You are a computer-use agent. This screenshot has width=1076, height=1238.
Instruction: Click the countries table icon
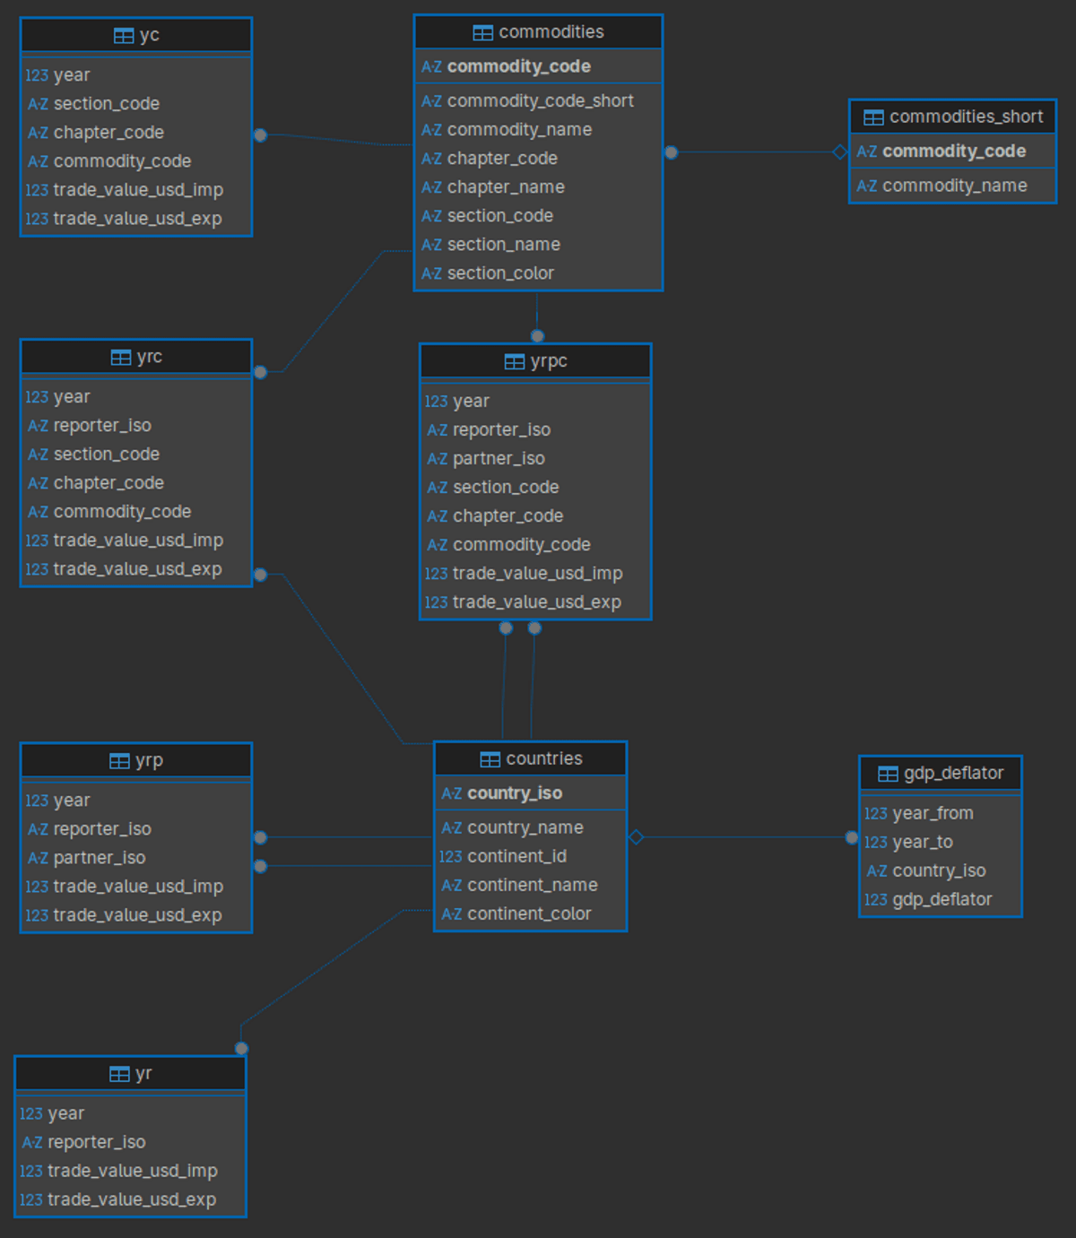pyautogui.click(x=490, y=759)
